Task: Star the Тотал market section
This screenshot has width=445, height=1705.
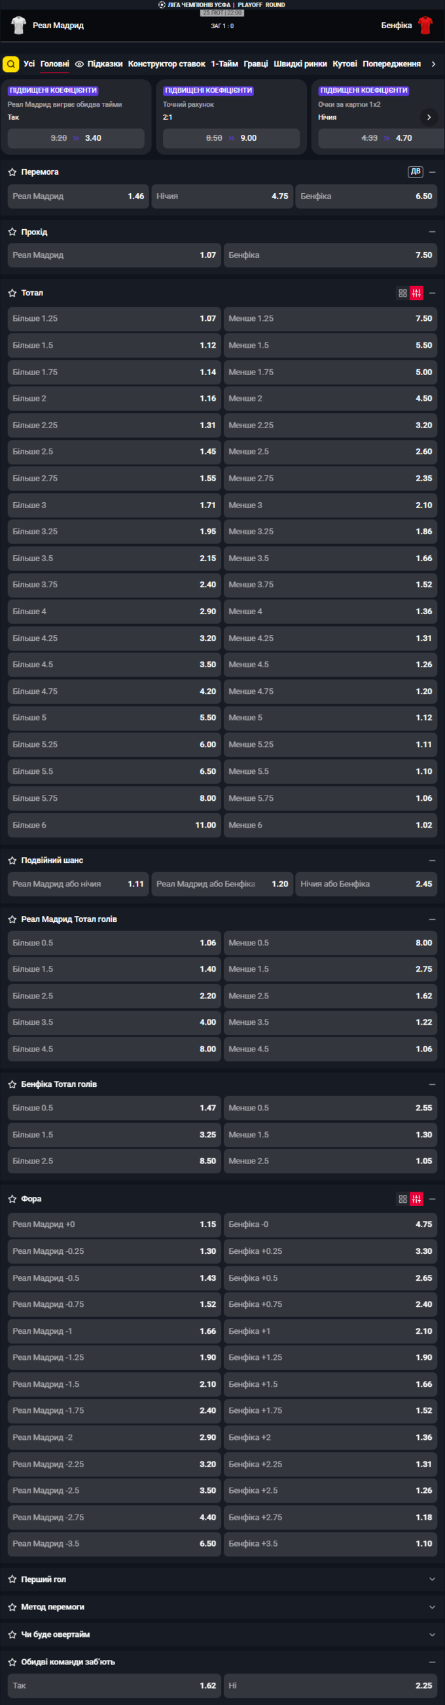Action: (12, 293)
